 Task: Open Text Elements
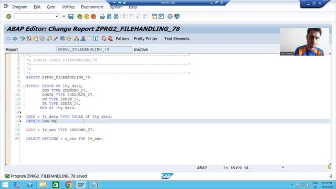click(177, 38)
